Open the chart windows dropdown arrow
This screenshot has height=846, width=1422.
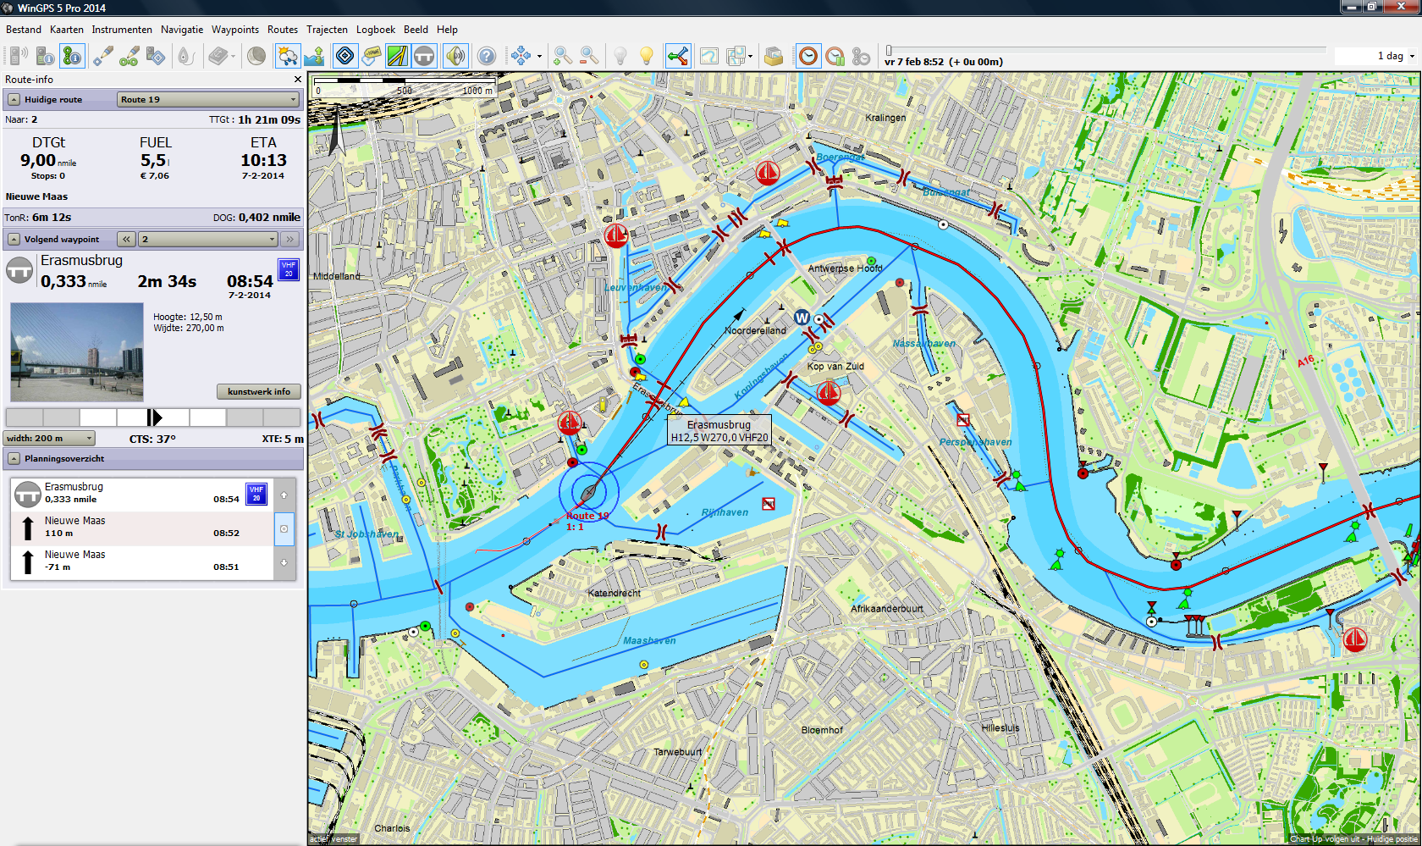(x=750, y=57)
